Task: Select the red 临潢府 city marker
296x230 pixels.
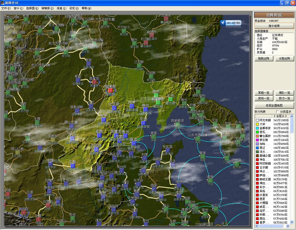Action: (110, 90)
